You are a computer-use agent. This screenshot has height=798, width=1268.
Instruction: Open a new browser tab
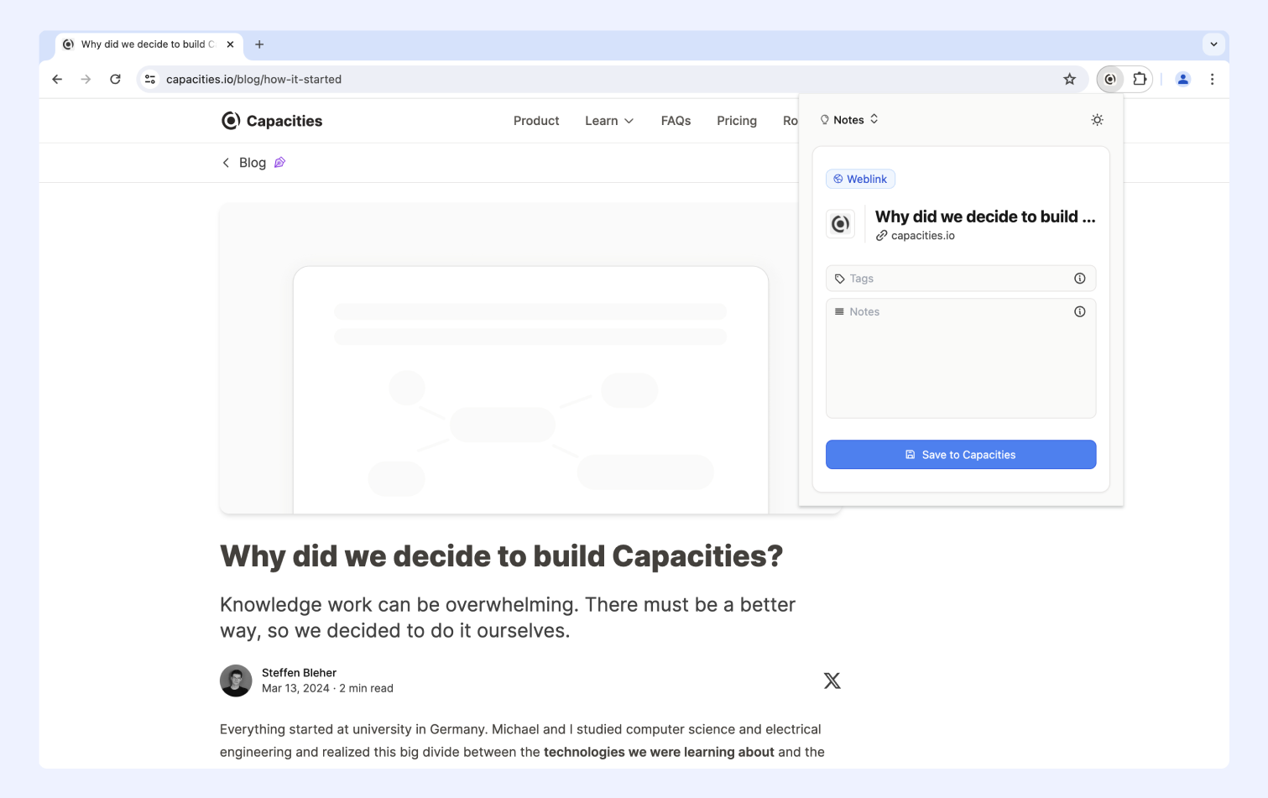click(259, 44)
